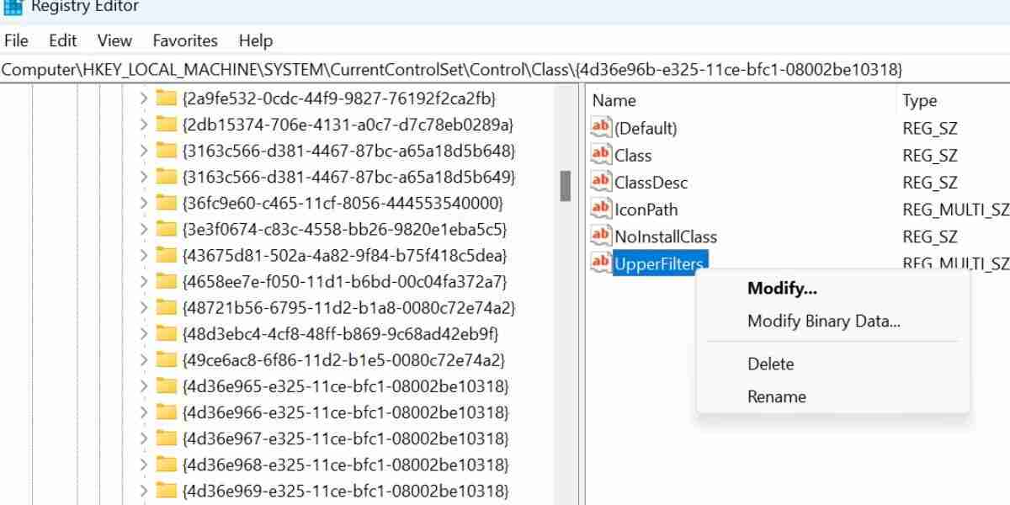The width and height of the screenshot is (1010, 505).
Task: Open the View menu
Action: point(114,40)
